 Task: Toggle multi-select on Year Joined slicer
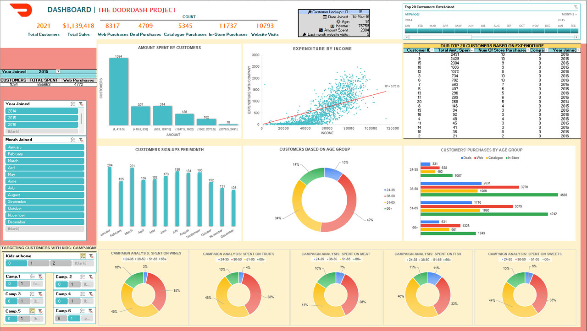coord(73,104)
